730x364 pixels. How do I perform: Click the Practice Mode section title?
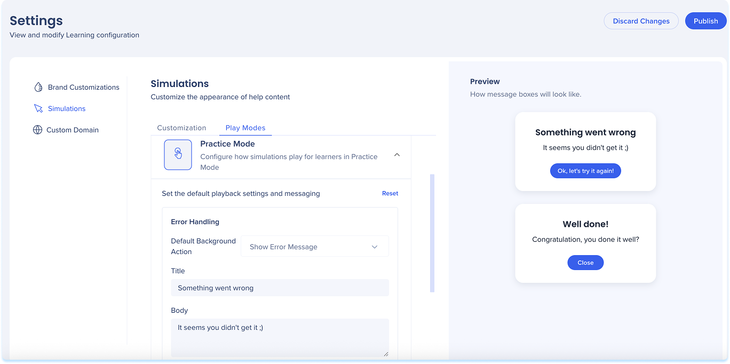point(227,144)
